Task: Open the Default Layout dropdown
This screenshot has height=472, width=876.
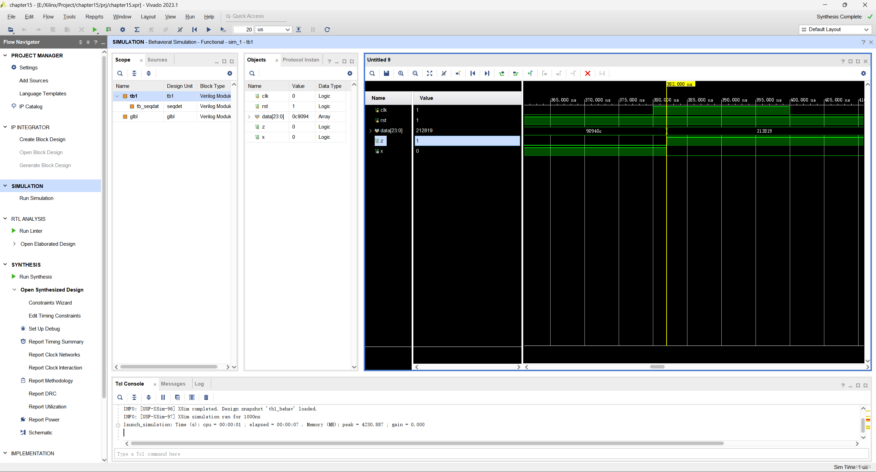Action: (x=835, y=30)
